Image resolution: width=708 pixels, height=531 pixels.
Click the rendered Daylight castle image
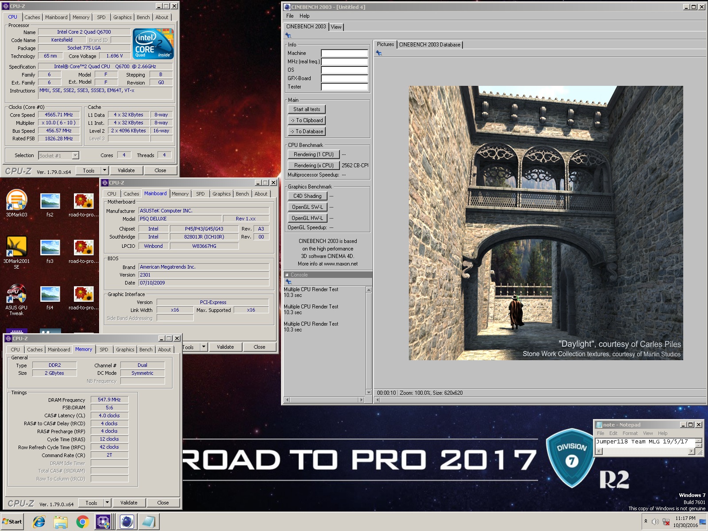[x=546, y=223]
